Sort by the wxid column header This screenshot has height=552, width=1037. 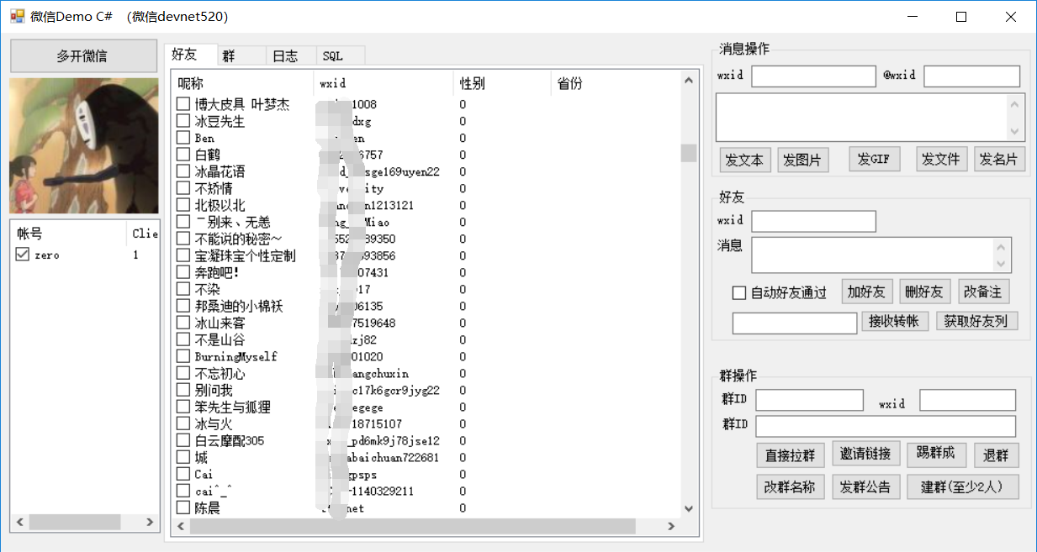pos(384,83)
